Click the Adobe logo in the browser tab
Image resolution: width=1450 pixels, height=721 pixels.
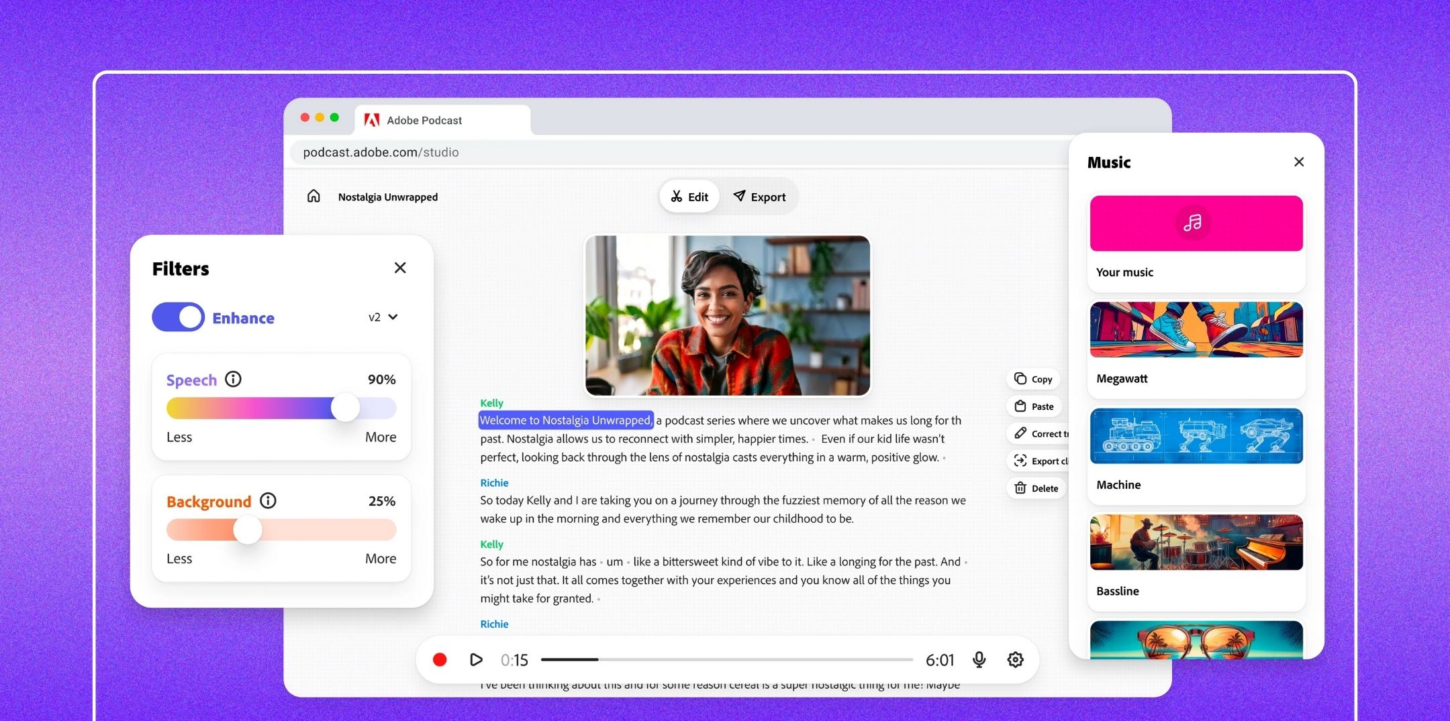[371, 120]
